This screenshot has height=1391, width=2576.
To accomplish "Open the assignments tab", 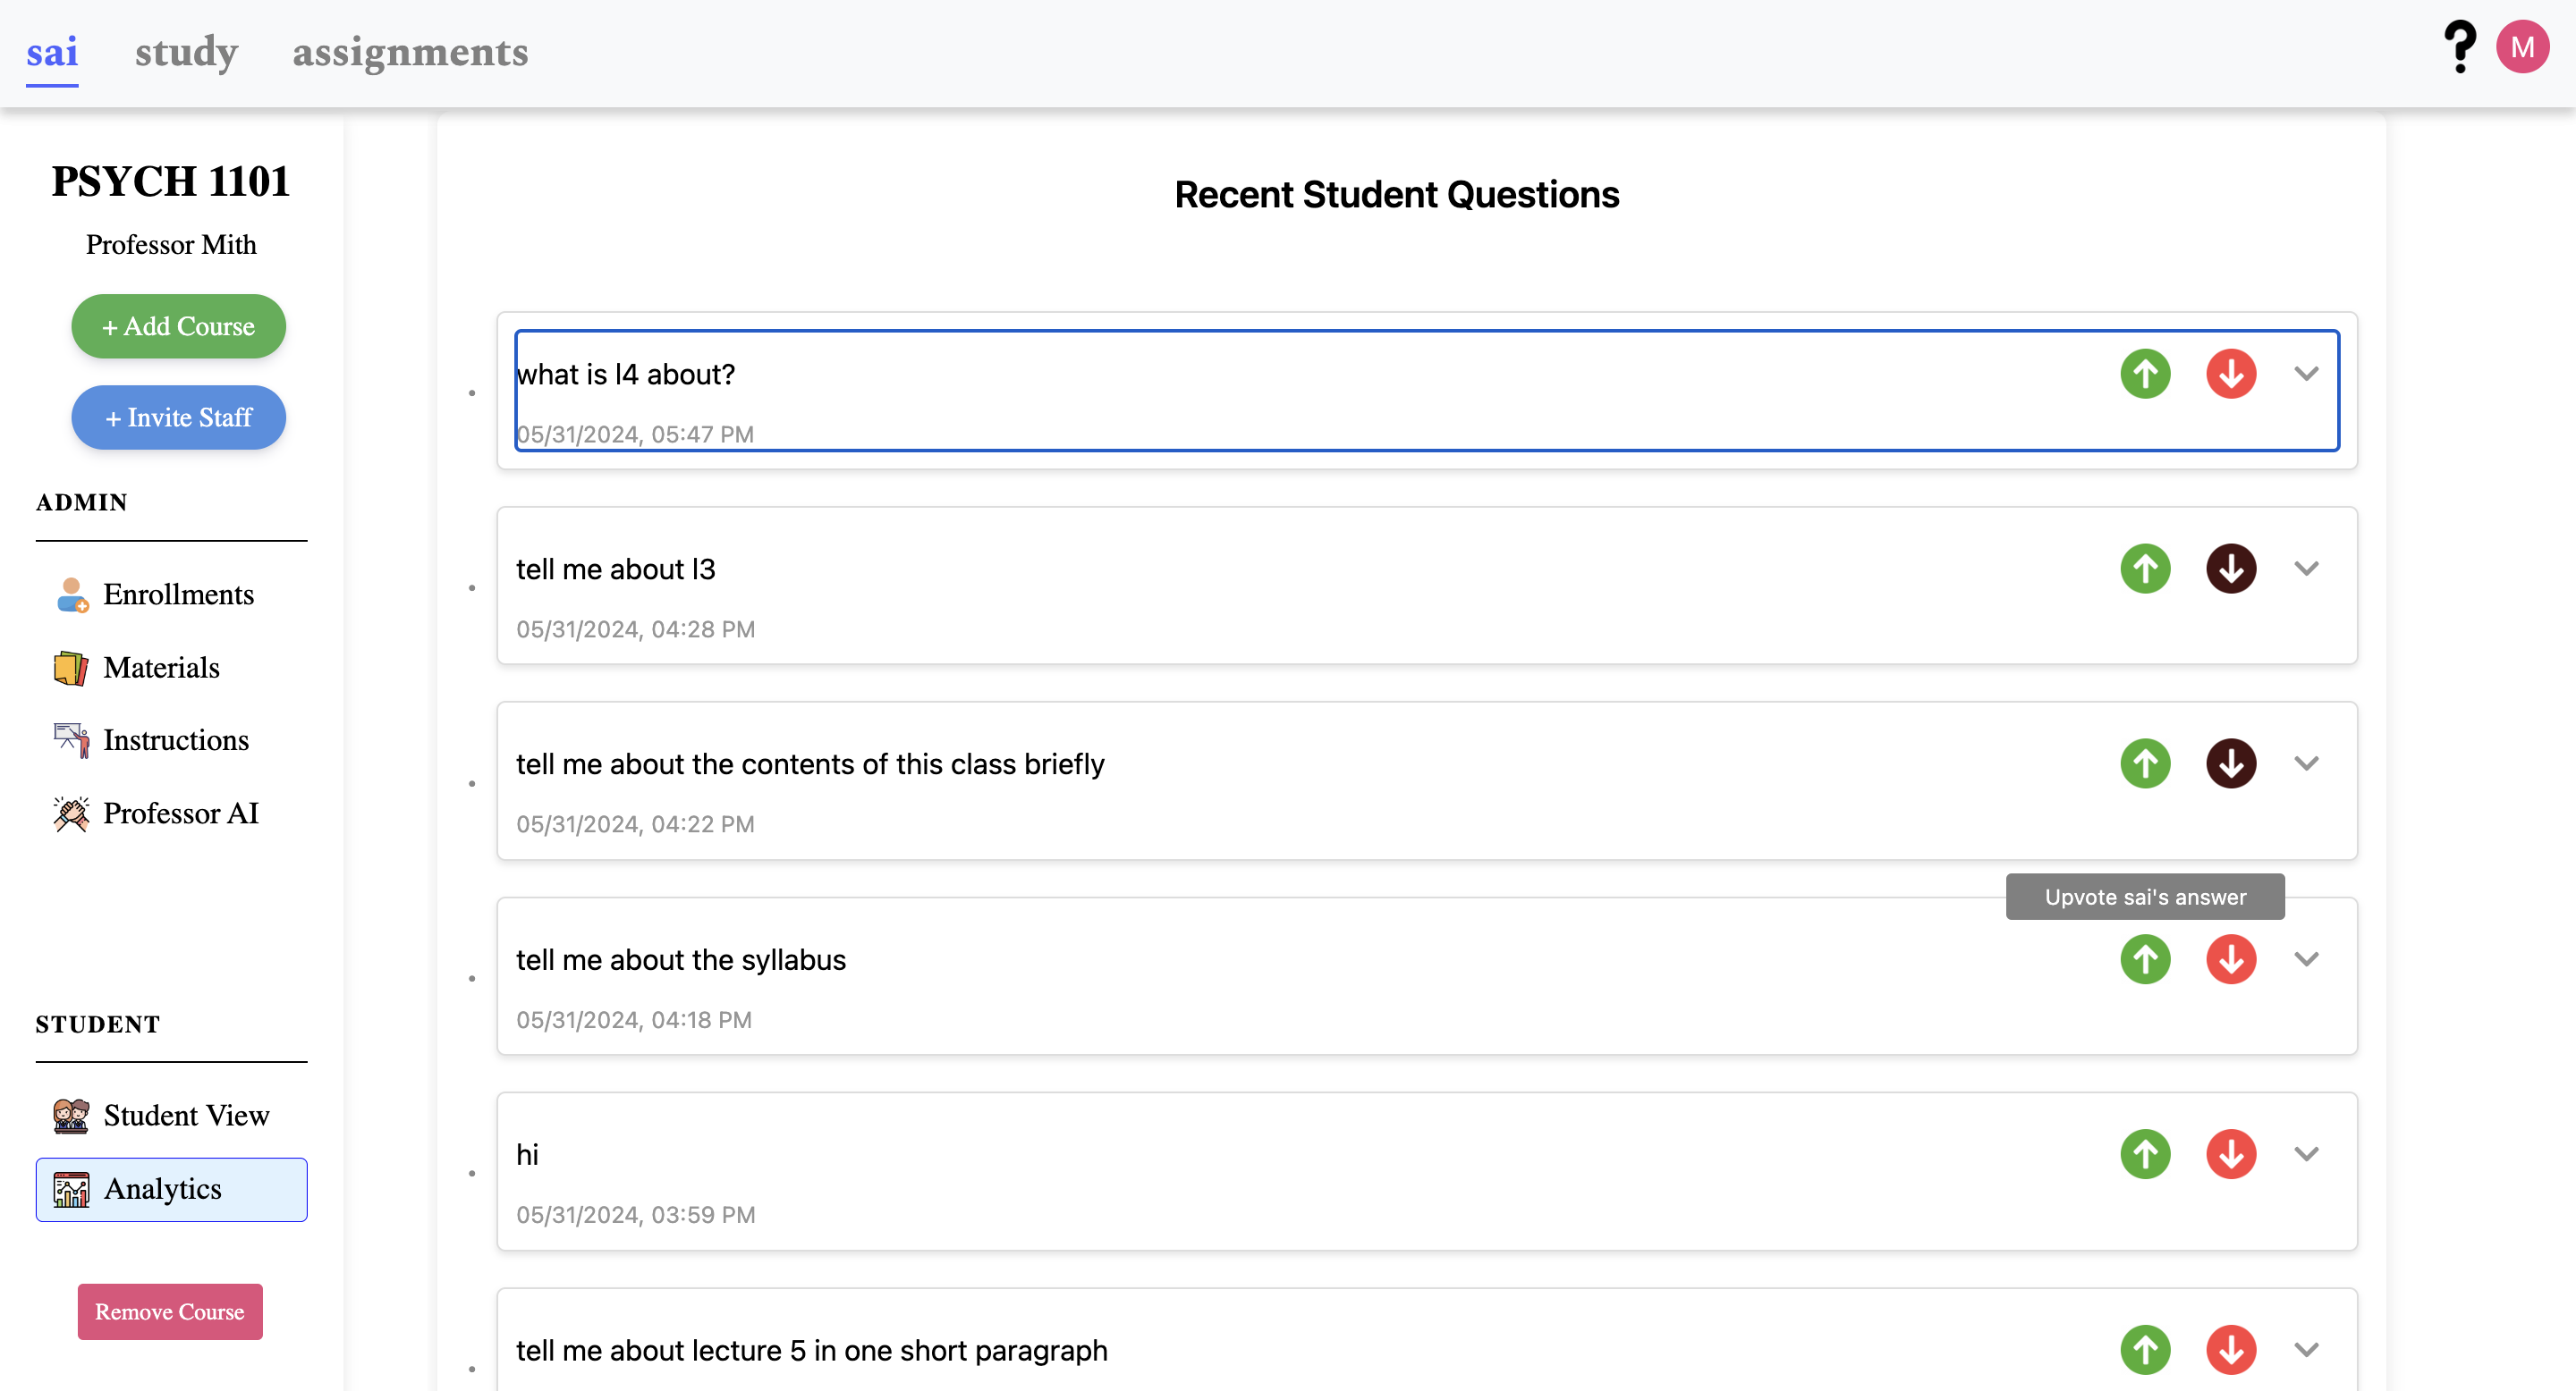I will point(410,52).
